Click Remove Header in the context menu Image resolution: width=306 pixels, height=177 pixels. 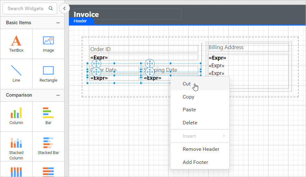point(201,149)
